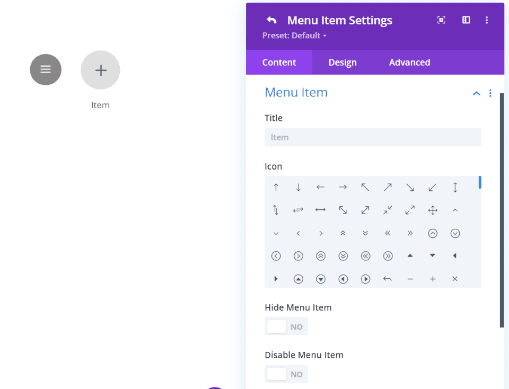509x389 pixels.
Task: Select the X close icon in picker
Action: tap(455, 279)
